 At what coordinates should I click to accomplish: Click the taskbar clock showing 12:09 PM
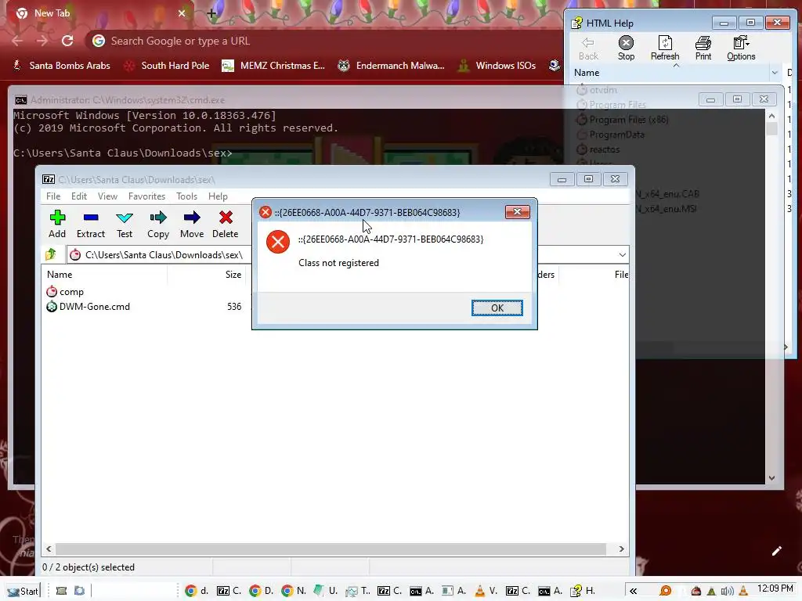click(775, 588)
